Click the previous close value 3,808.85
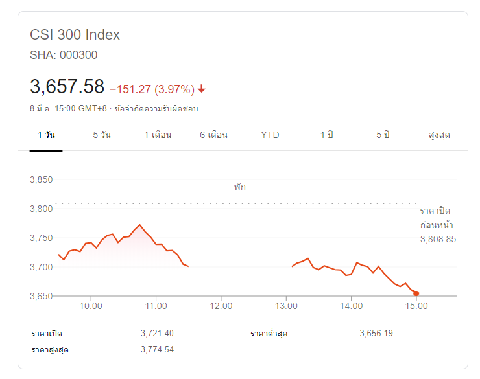The image size is (480, 379). [x=438, y=239]
